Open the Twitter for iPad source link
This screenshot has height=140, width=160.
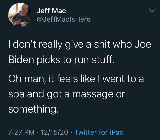pyautogui.click(x=99, y=132)
